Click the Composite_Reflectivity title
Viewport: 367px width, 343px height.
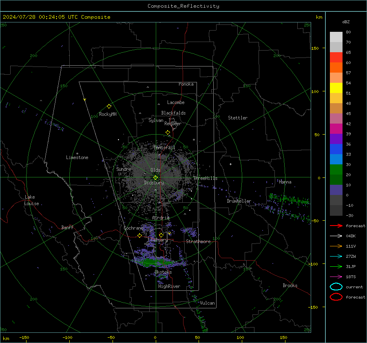pyautogui.click(x=183, y=6)
